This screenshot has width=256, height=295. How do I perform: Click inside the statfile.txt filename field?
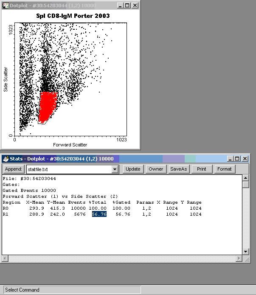(68, 169)
